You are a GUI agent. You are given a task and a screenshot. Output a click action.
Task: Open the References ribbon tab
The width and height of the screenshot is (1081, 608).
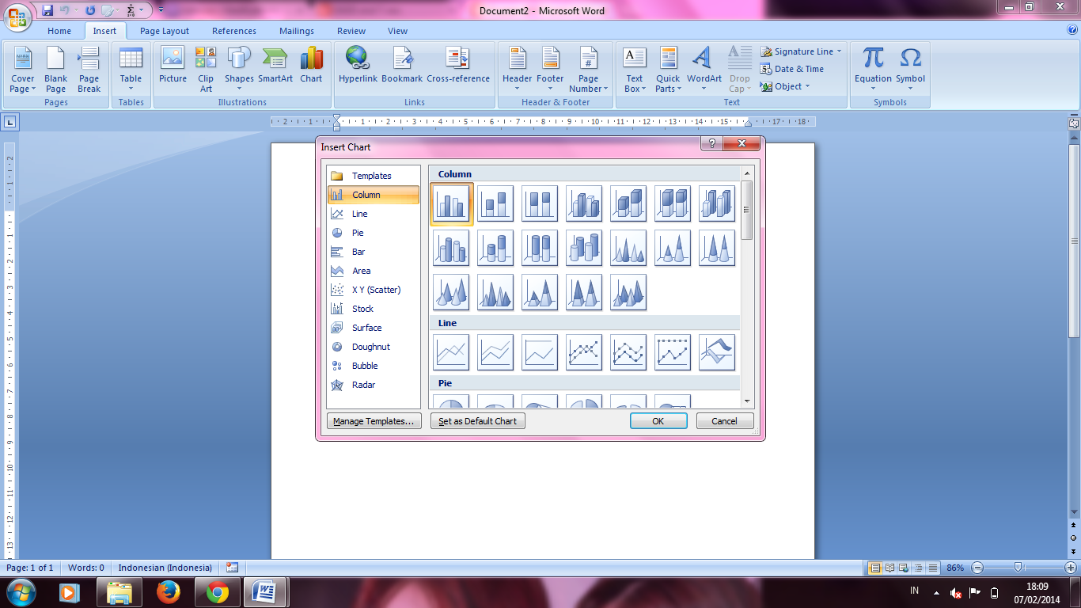point(234,31)
